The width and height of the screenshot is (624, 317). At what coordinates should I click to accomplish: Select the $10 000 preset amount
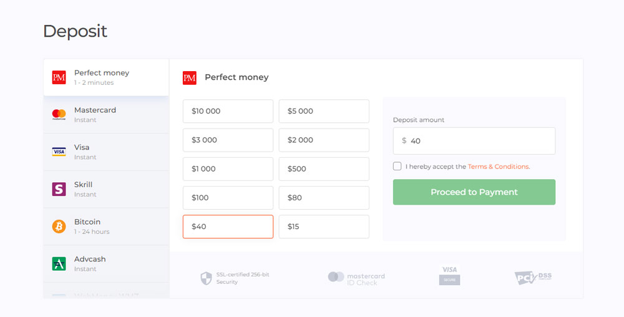click(228, 111)
